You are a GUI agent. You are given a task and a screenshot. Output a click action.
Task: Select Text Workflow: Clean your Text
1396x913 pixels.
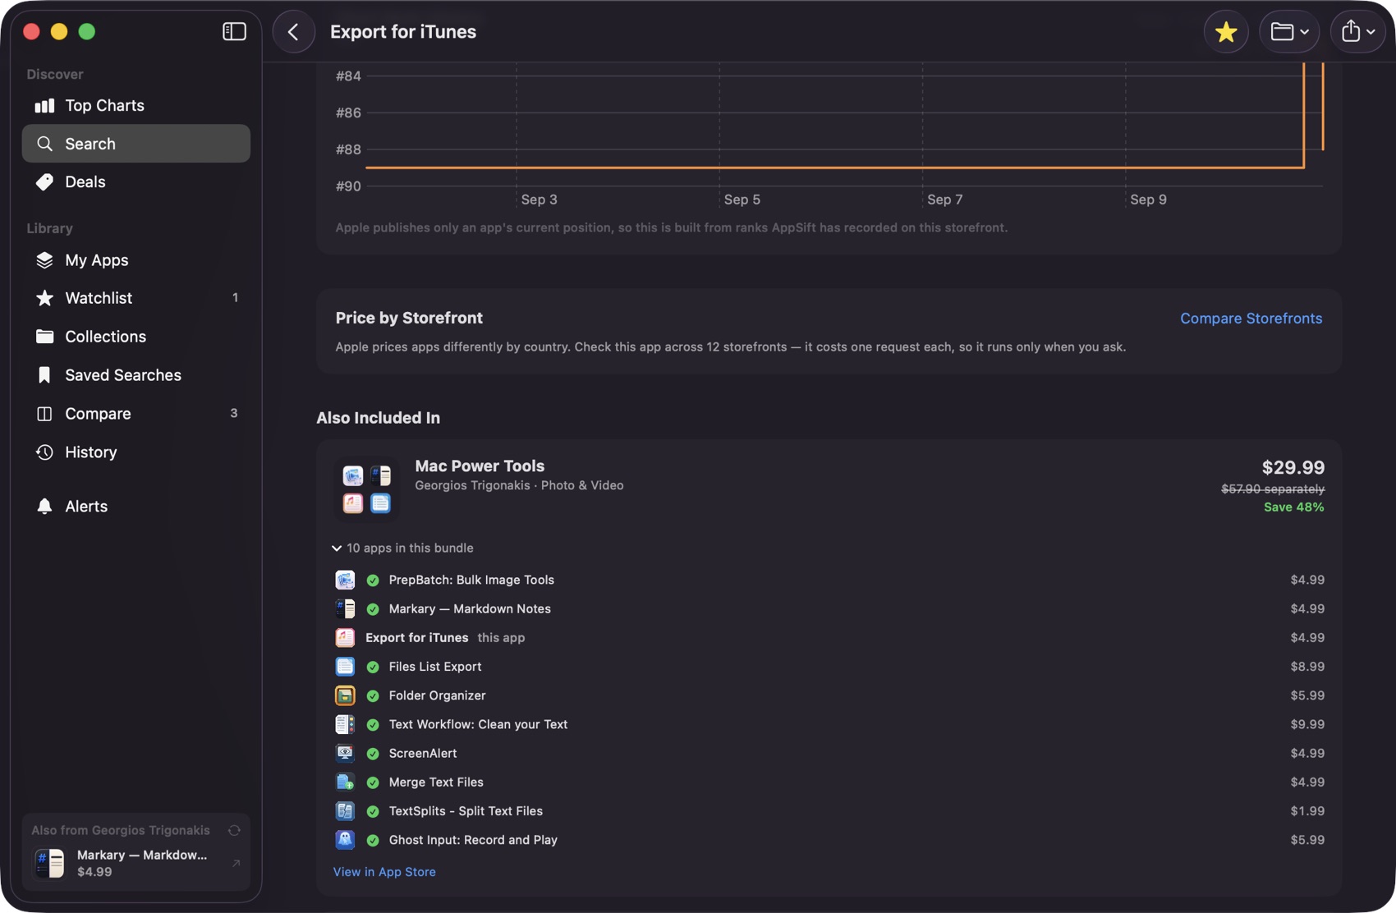478,724
